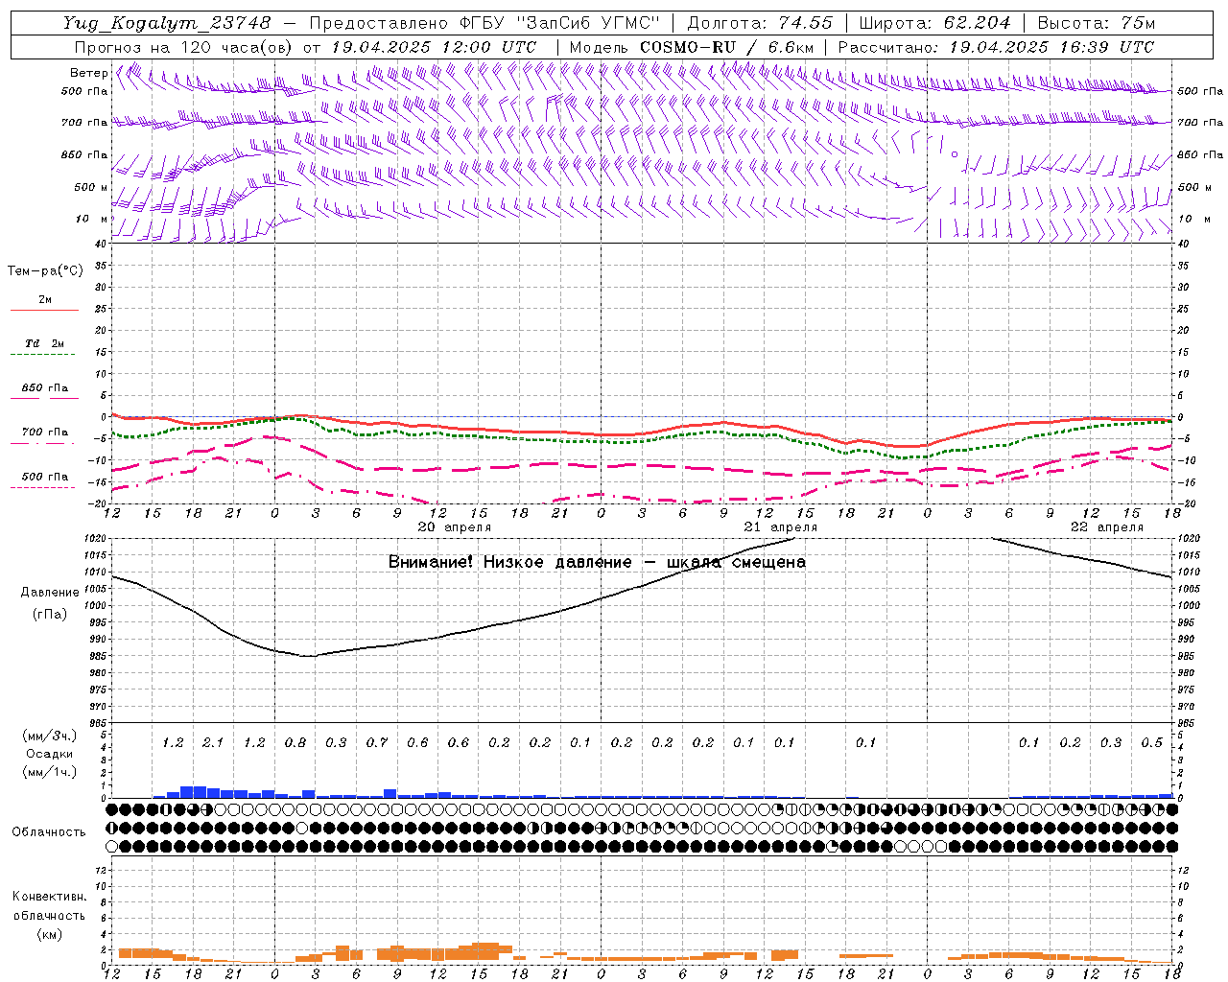
Task: Click the 0.7 precipitation value
Action: [x=377, y=742]
